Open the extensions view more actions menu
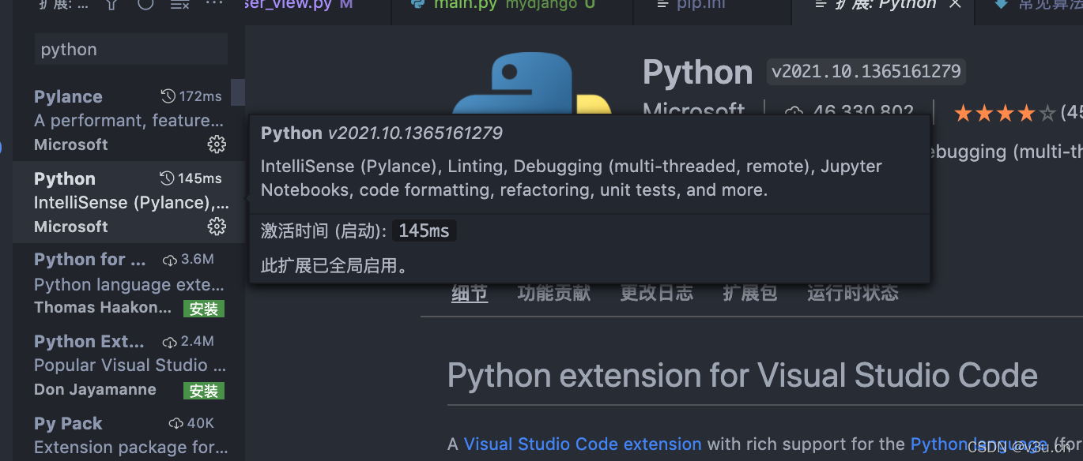The width and height of the screenshot is (1083, 461). [214, 4]
